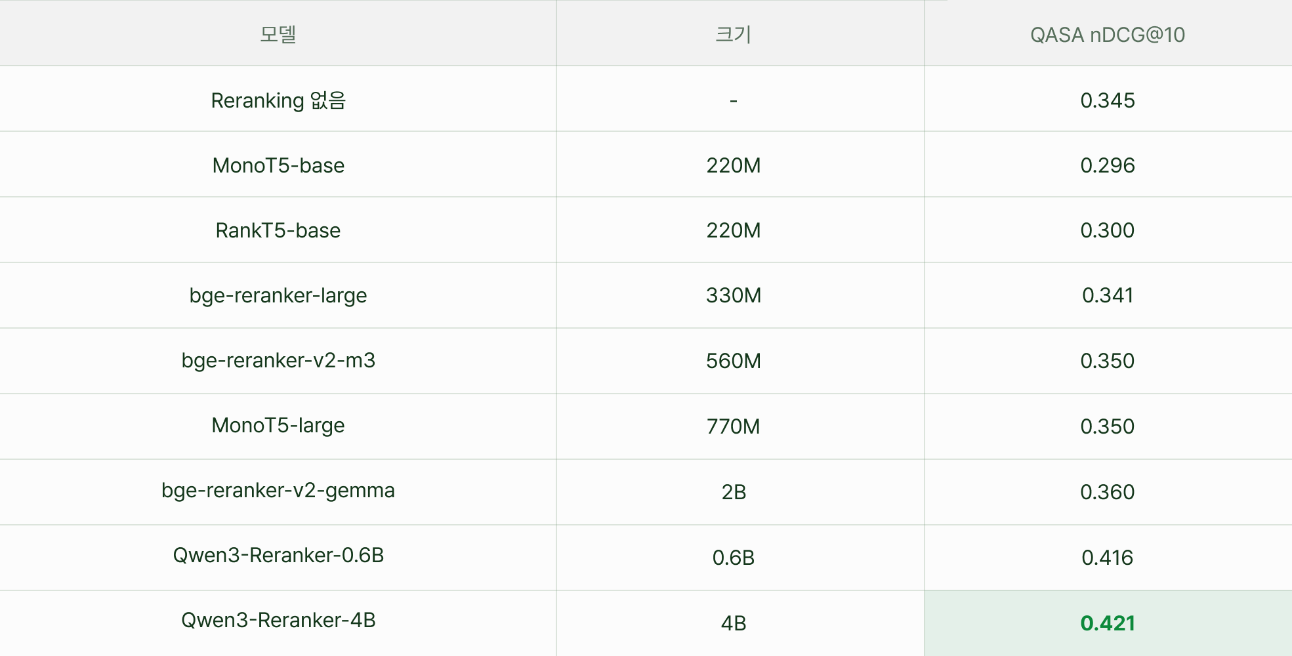
Task: Click the highlighted 0.421 score cell
Action: click(x=1108, y=623)
